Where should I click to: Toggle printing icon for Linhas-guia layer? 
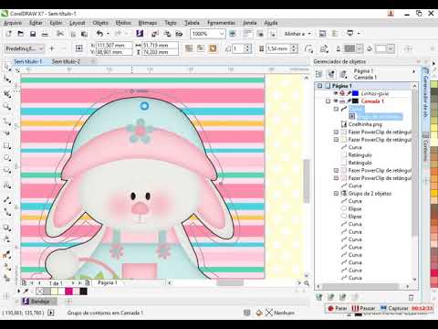[x=342, y=93]
